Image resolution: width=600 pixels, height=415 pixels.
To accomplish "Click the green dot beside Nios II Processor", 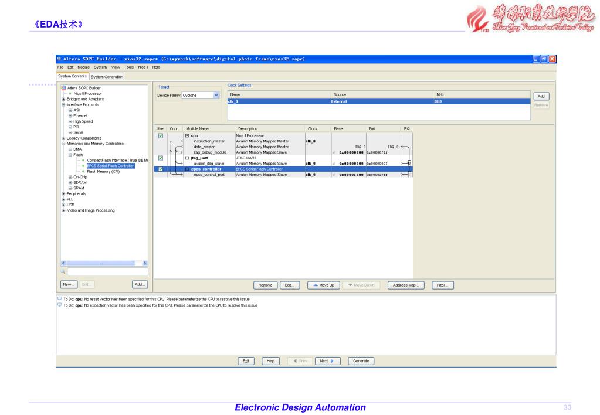I will (x=70, y=93).
